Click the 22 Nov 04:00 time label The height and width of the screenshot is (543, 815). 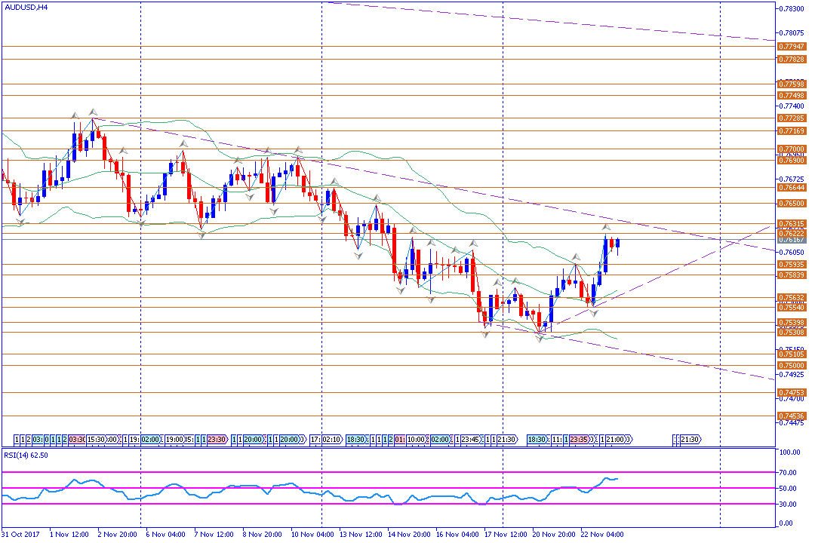pyautogui.click(x=602, y=535)
